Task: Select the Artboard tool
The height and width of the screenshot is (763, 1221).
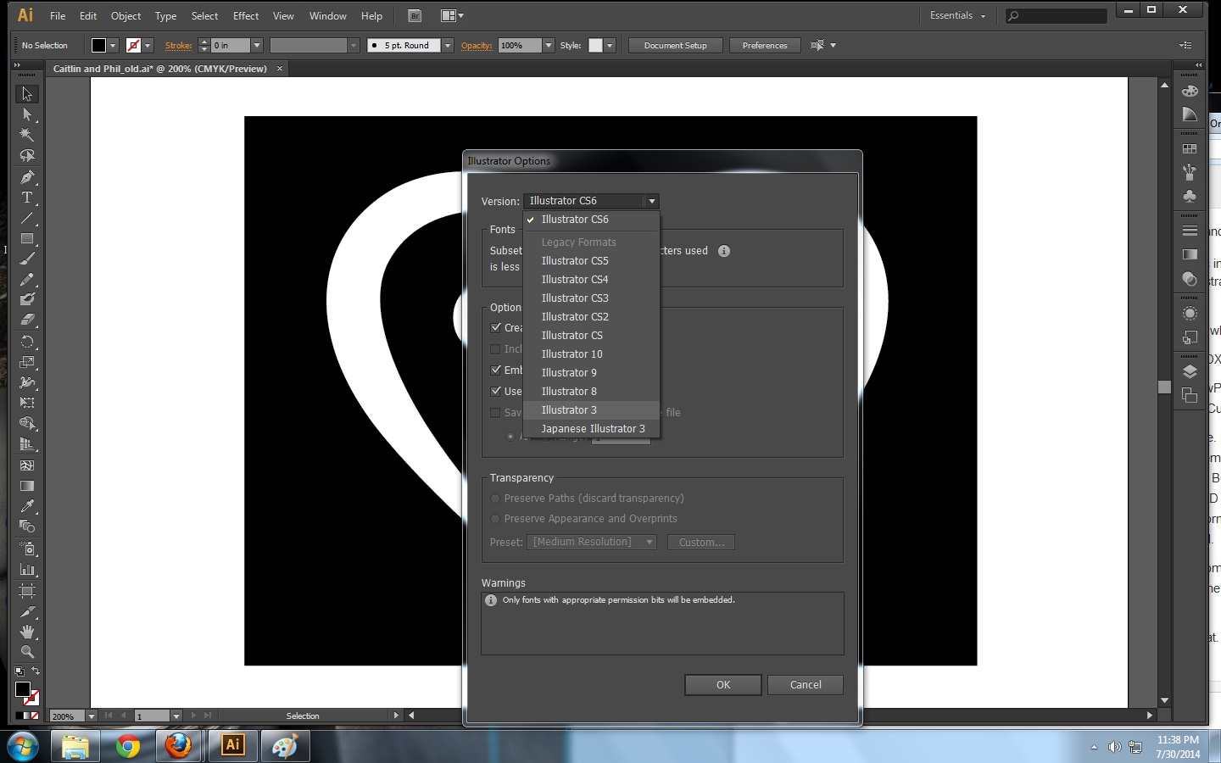Action: coord(27,591)
